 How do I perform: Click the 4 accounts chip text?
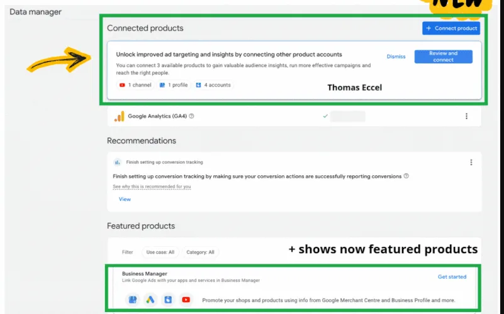tap(217, 85)
